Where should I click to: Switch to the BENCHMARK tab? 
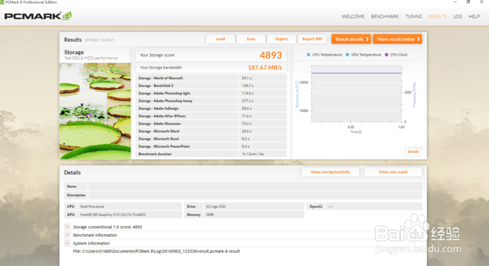pyautogui.click(x=385, y=17)
